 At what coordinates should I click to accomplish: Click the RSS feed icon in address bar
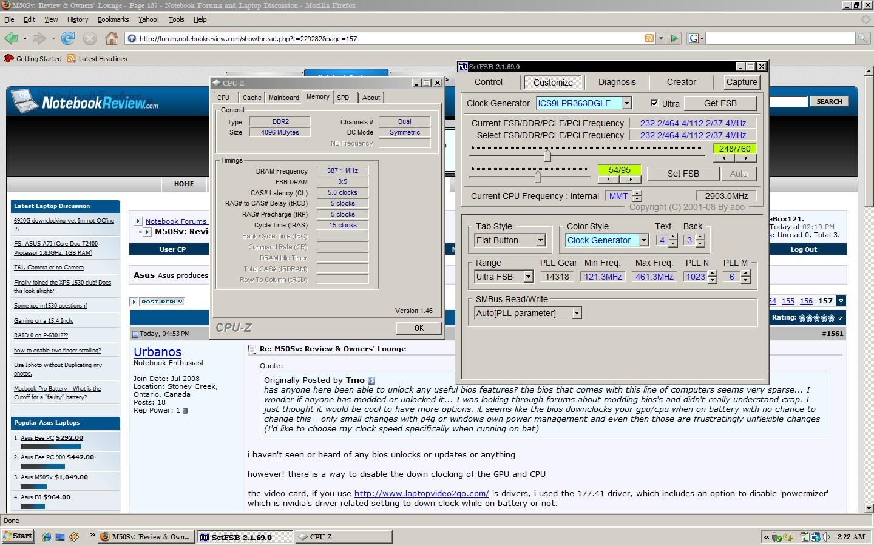(x=649, y=38)
